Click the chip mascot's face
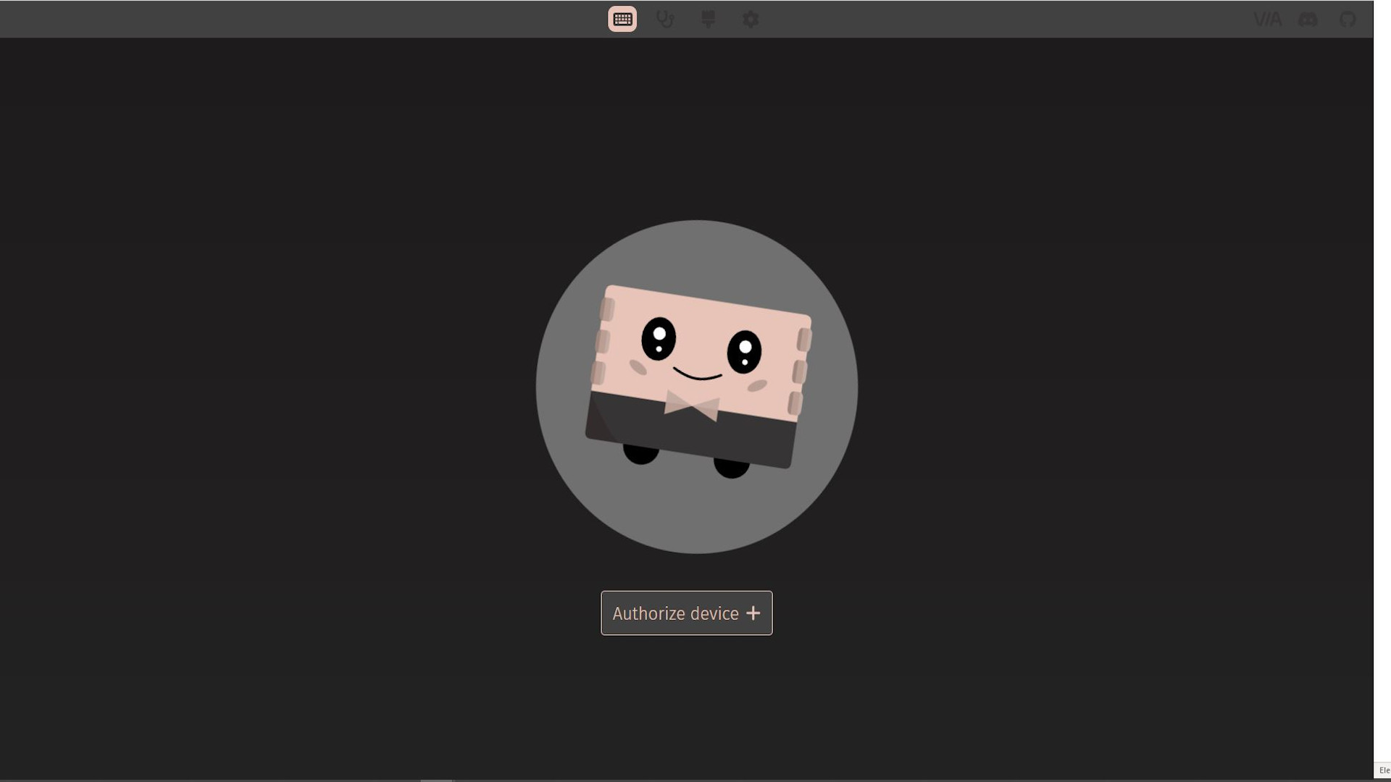 [701, 322]
